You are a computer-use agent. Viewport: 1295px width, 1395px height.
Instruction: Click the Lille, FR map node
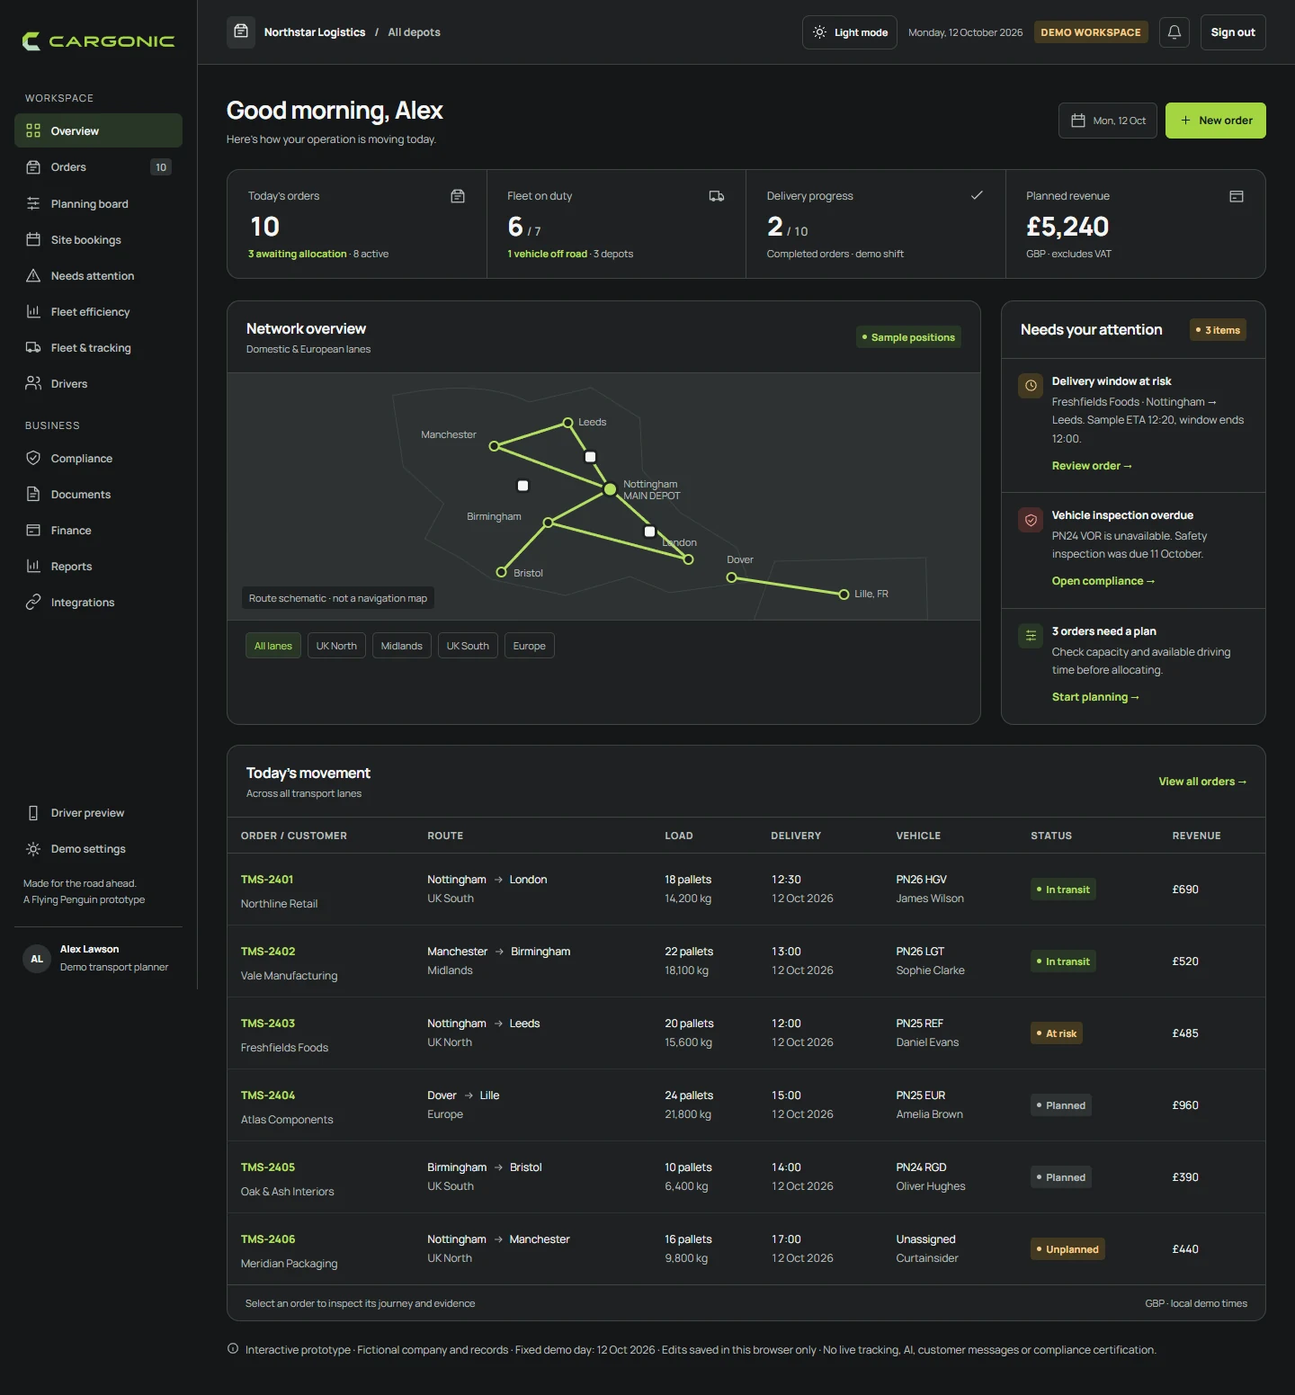(844, 594)
